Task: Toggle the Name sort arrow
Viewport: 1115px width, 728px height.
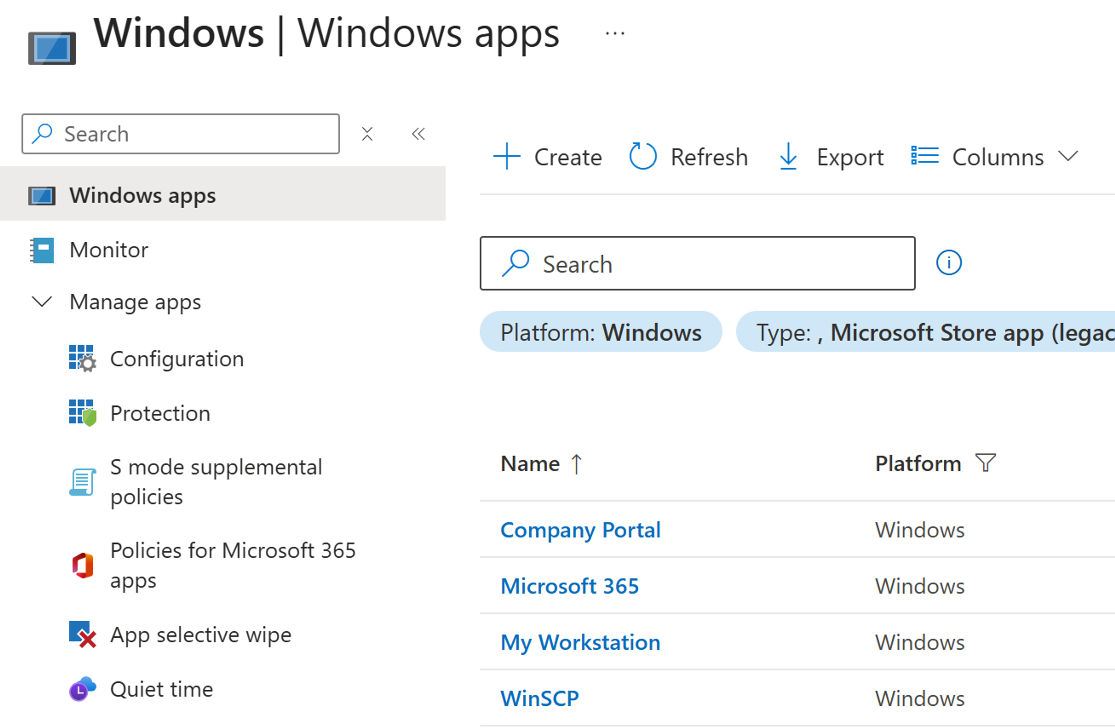Action: pos(576,464)
